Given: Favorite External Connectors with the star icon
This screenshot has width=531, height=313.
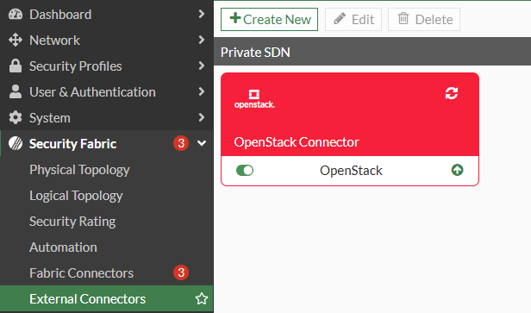Looking at the screenshot, I should coord(202,298).
